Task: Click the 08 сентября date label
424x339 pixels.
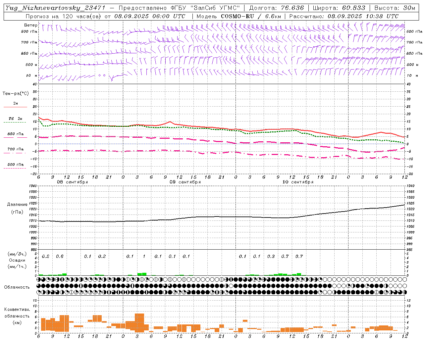Action: pos(73,182)
